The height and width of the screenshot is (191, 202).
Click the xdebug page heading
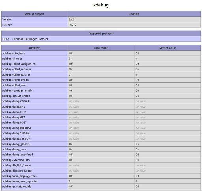[x=101, y=5]
